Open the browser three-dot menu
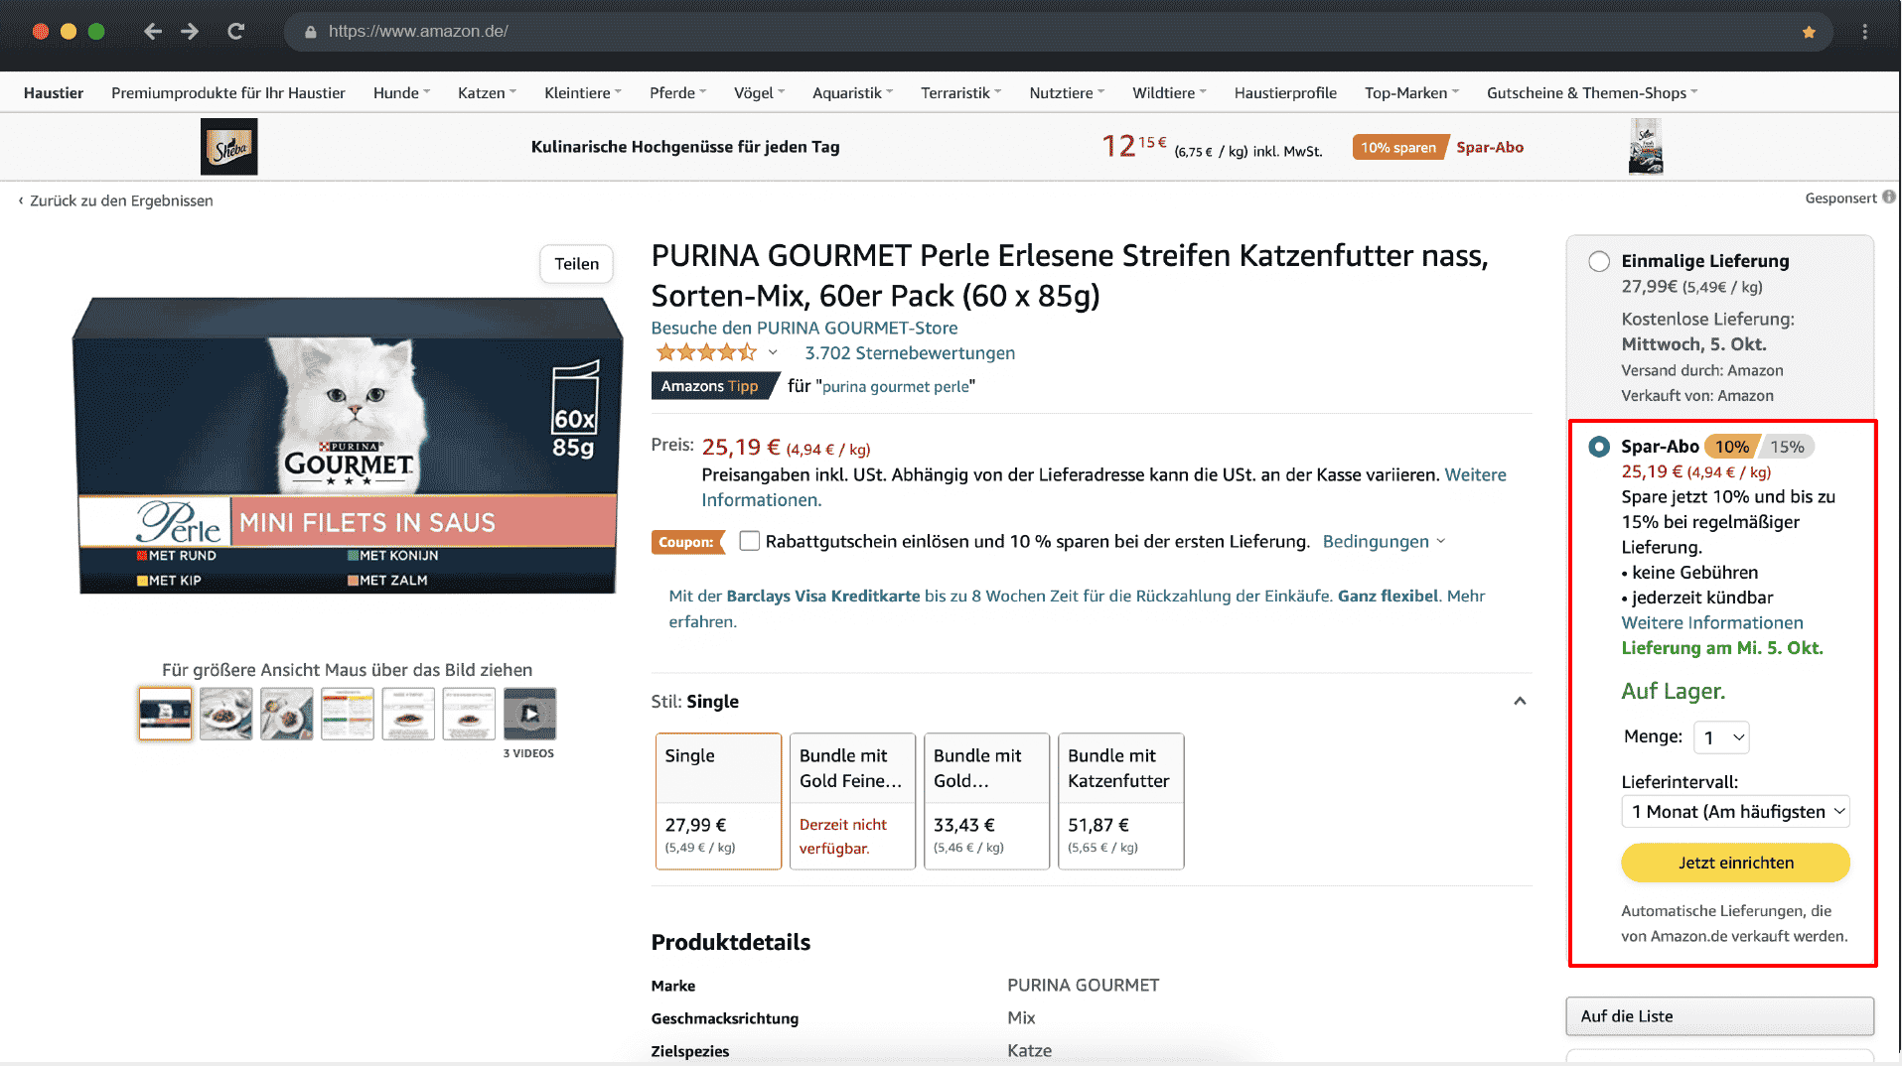The height and width of the screenshot is (1066, 1902). pyautogui.click(x=1864, y=32)
